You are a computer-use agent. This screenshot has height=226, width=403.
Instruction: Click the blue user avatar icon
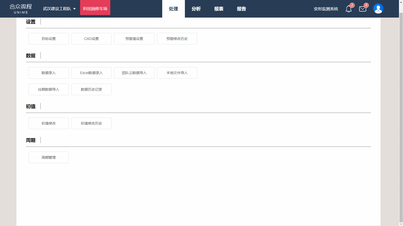coord(378,9)
